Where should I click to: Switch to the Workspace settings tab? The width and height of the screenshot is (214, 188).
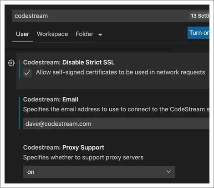coord(52,34)
